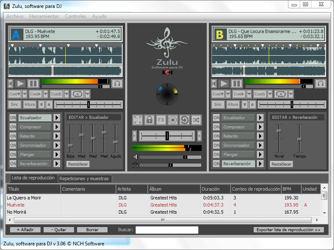Toggle ON for deck A Flanger
Image resolution: width=334 pixels, height=250 pixels.
(x=13, y=154)
